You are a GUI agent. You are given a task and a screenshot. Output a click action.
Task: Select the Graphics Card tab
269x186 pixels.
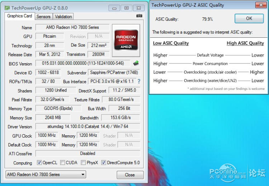point(20,16)
